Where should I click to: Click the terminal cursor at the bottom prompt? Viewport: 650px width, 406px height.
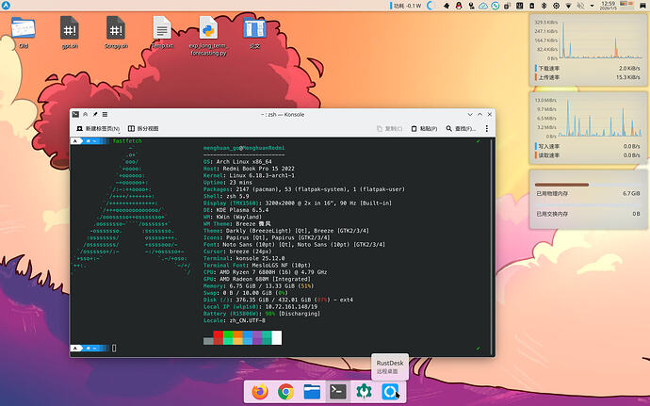(x=114, y=348)
